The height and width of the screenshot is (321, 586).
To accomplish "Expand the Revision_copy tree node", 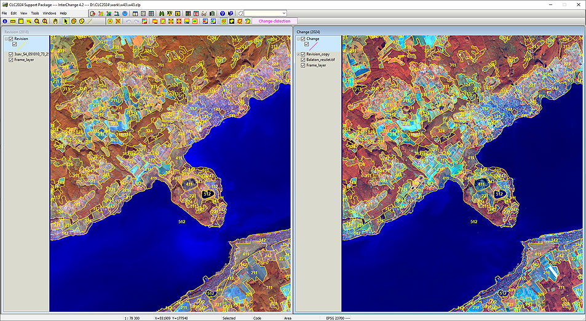I will click(298, 54).
